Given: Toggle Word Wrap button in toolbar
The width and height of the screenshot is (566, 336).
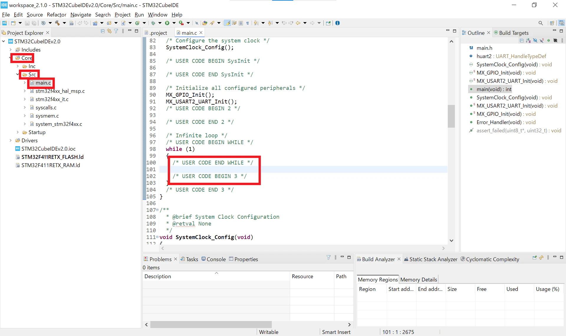Looking at the screenshot, I should 234,23.
